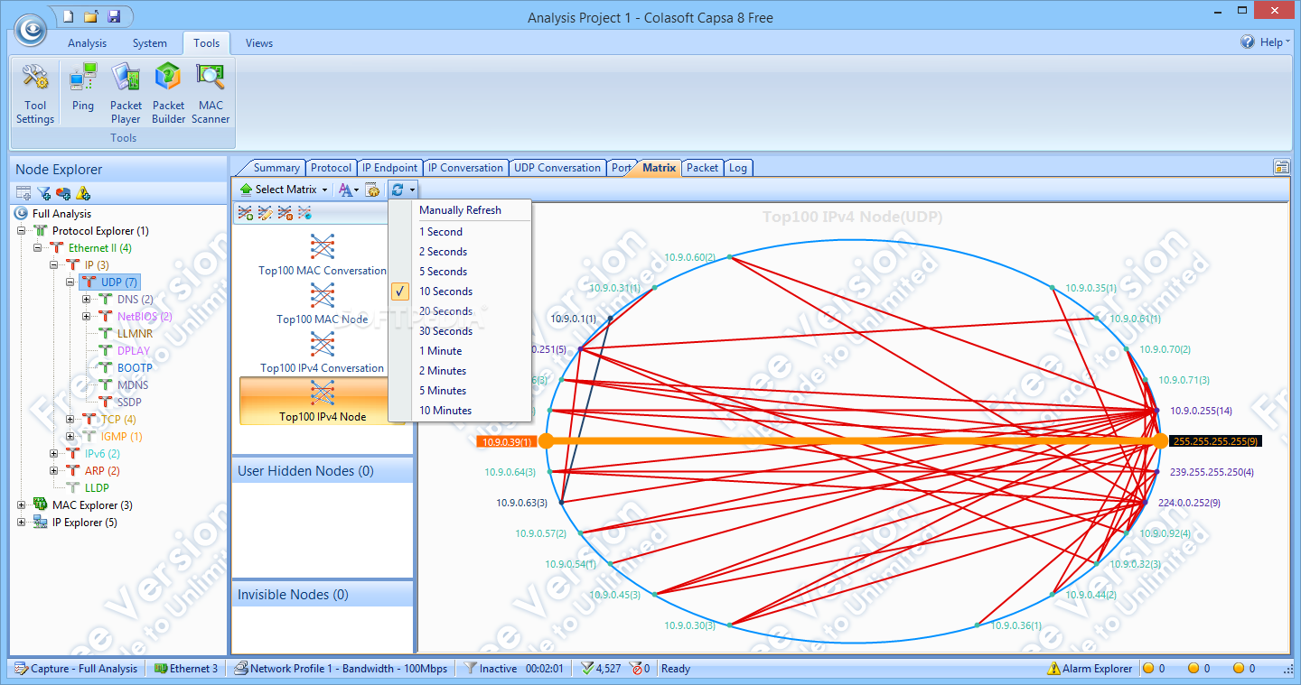Collapse the Ethernet II tree node
This screenshot has height=685, width=1301.
coord(38,248)
